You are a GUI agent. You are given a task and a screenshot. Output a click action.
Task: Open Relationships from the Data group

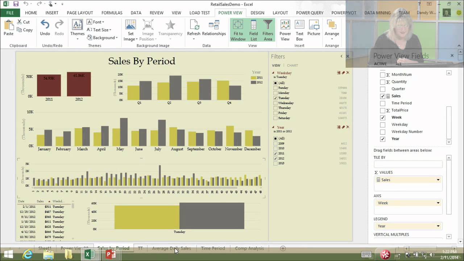pyautogui.click(x=214, y=28)
